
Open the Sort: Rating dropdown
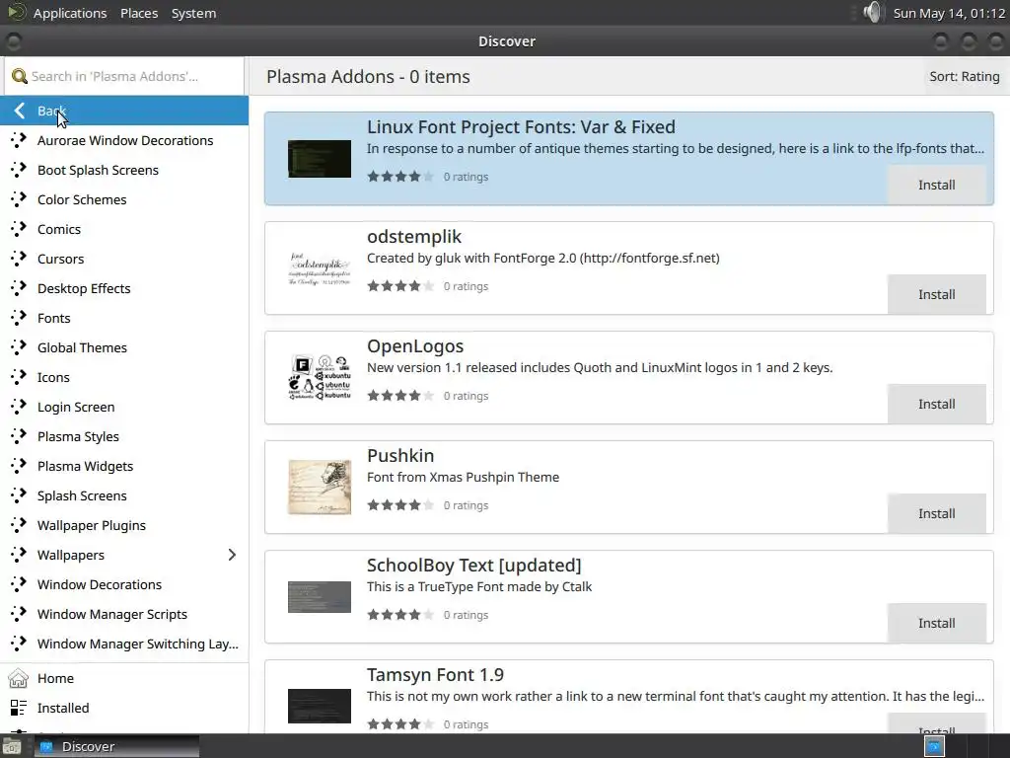[964, 76]
